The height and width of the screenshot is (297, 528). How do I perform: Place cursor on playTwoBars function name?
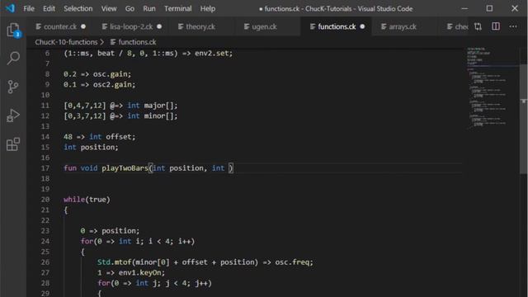(x=125, y=168)
